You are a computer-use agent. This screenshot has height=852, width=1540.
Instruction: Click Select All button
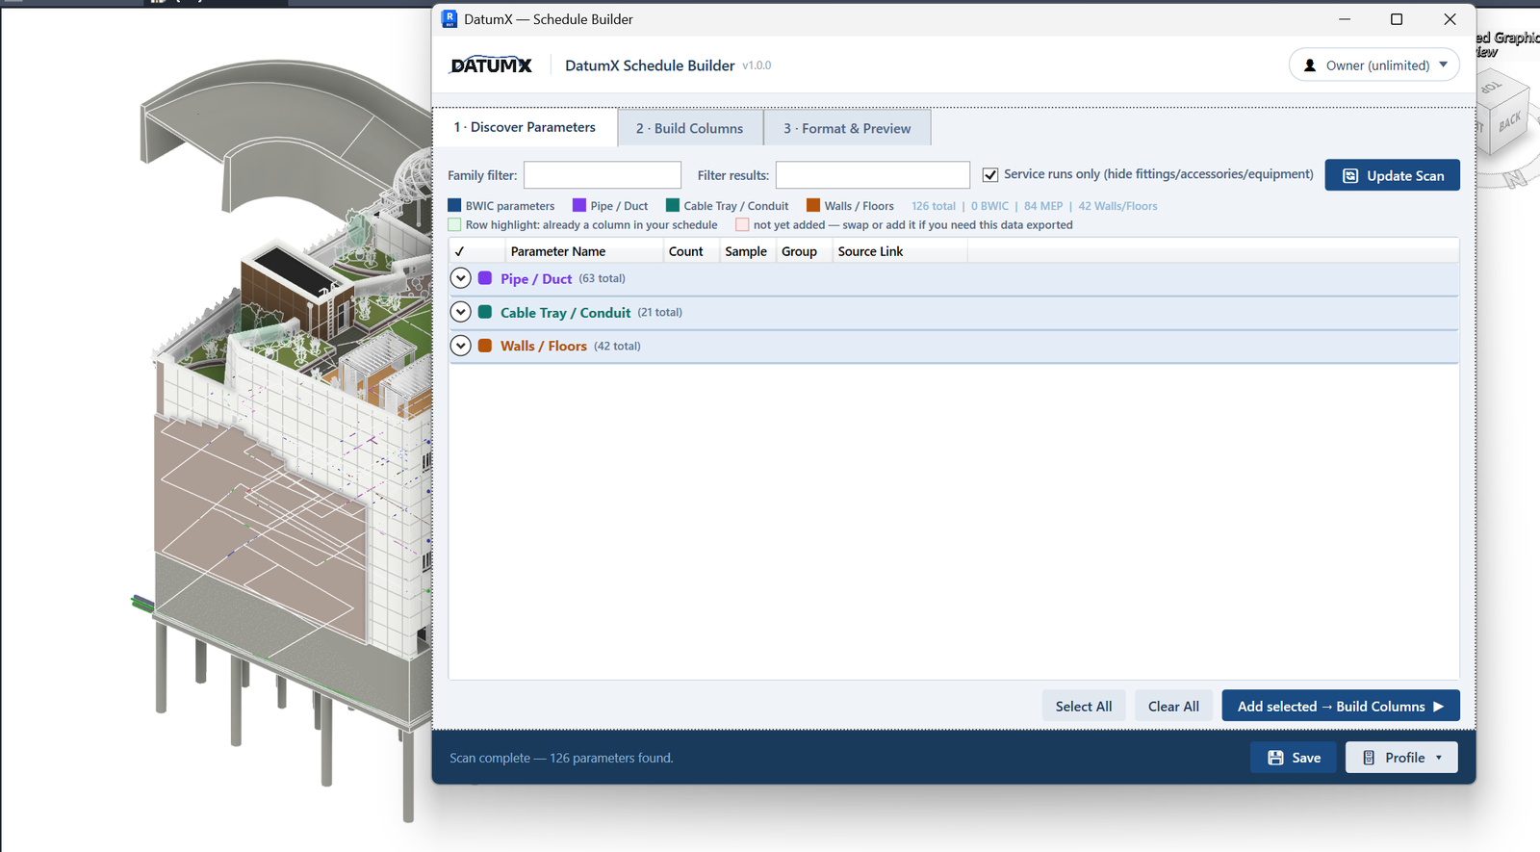1084,707
